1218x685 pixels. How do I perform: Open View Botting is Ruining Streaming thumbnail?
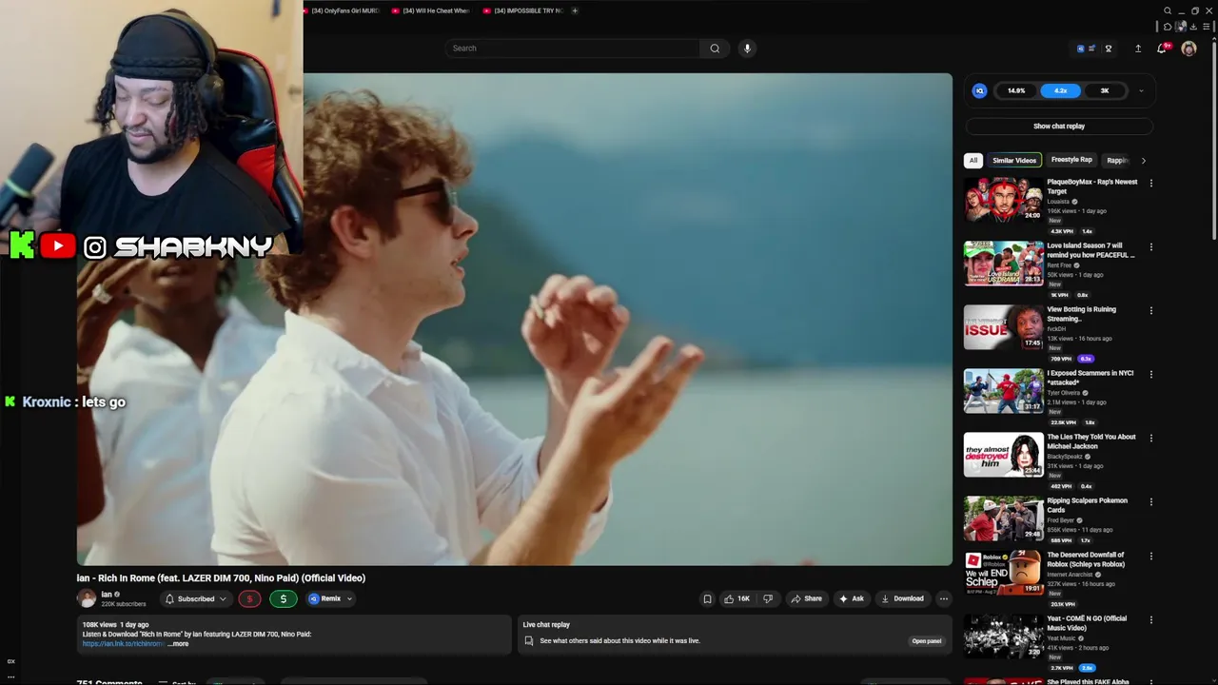[x=1003, y=327]
